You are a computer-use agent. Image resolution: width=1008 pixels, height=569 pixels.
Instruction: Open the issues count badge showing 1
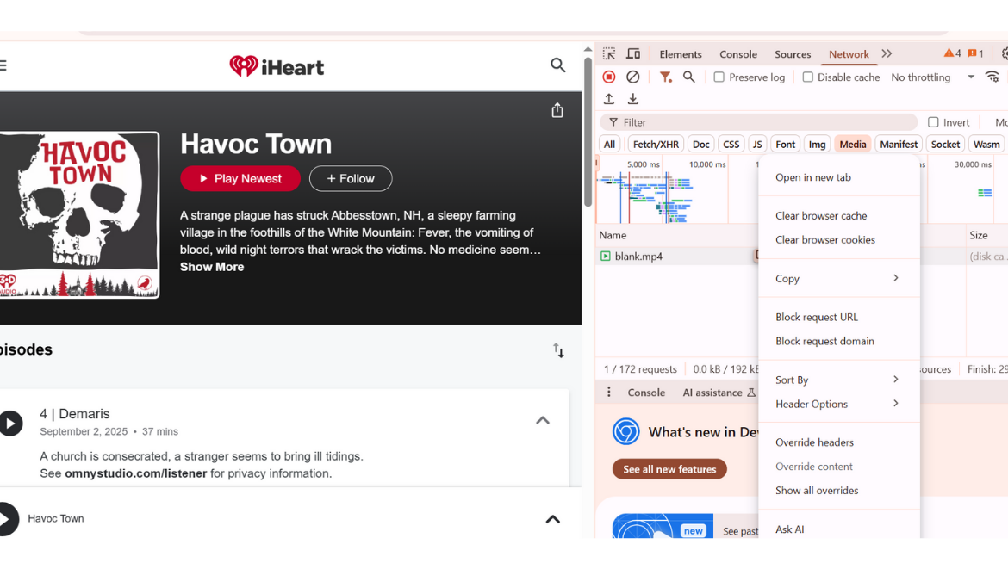point(975,53)
